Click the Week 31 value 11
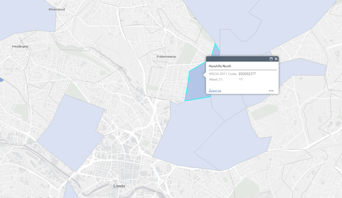This screenshot has height=198, width=342. pos(240,79)
